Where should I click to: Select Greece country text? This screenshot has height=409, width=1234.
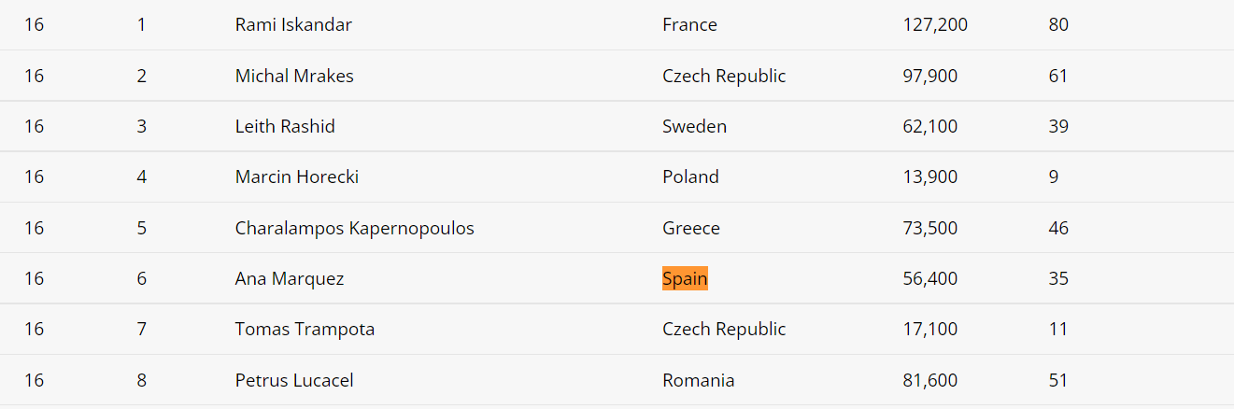tap(691, 228)
